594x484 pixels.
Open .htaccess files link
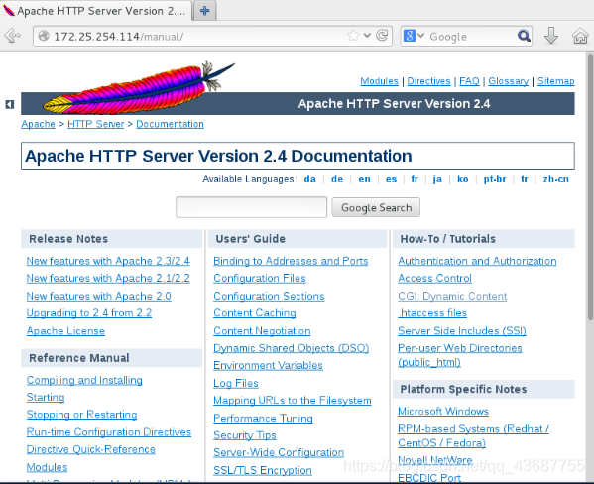[432, 313]
